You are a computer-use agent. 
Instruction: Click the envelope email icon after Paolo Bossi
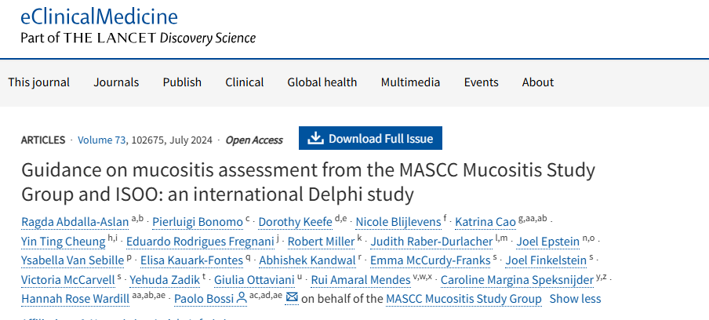(292, 297)
